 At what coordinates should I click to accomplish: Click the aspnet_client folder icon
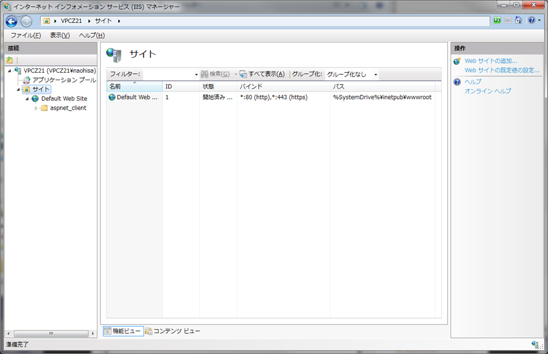click(x=44, y=108)
